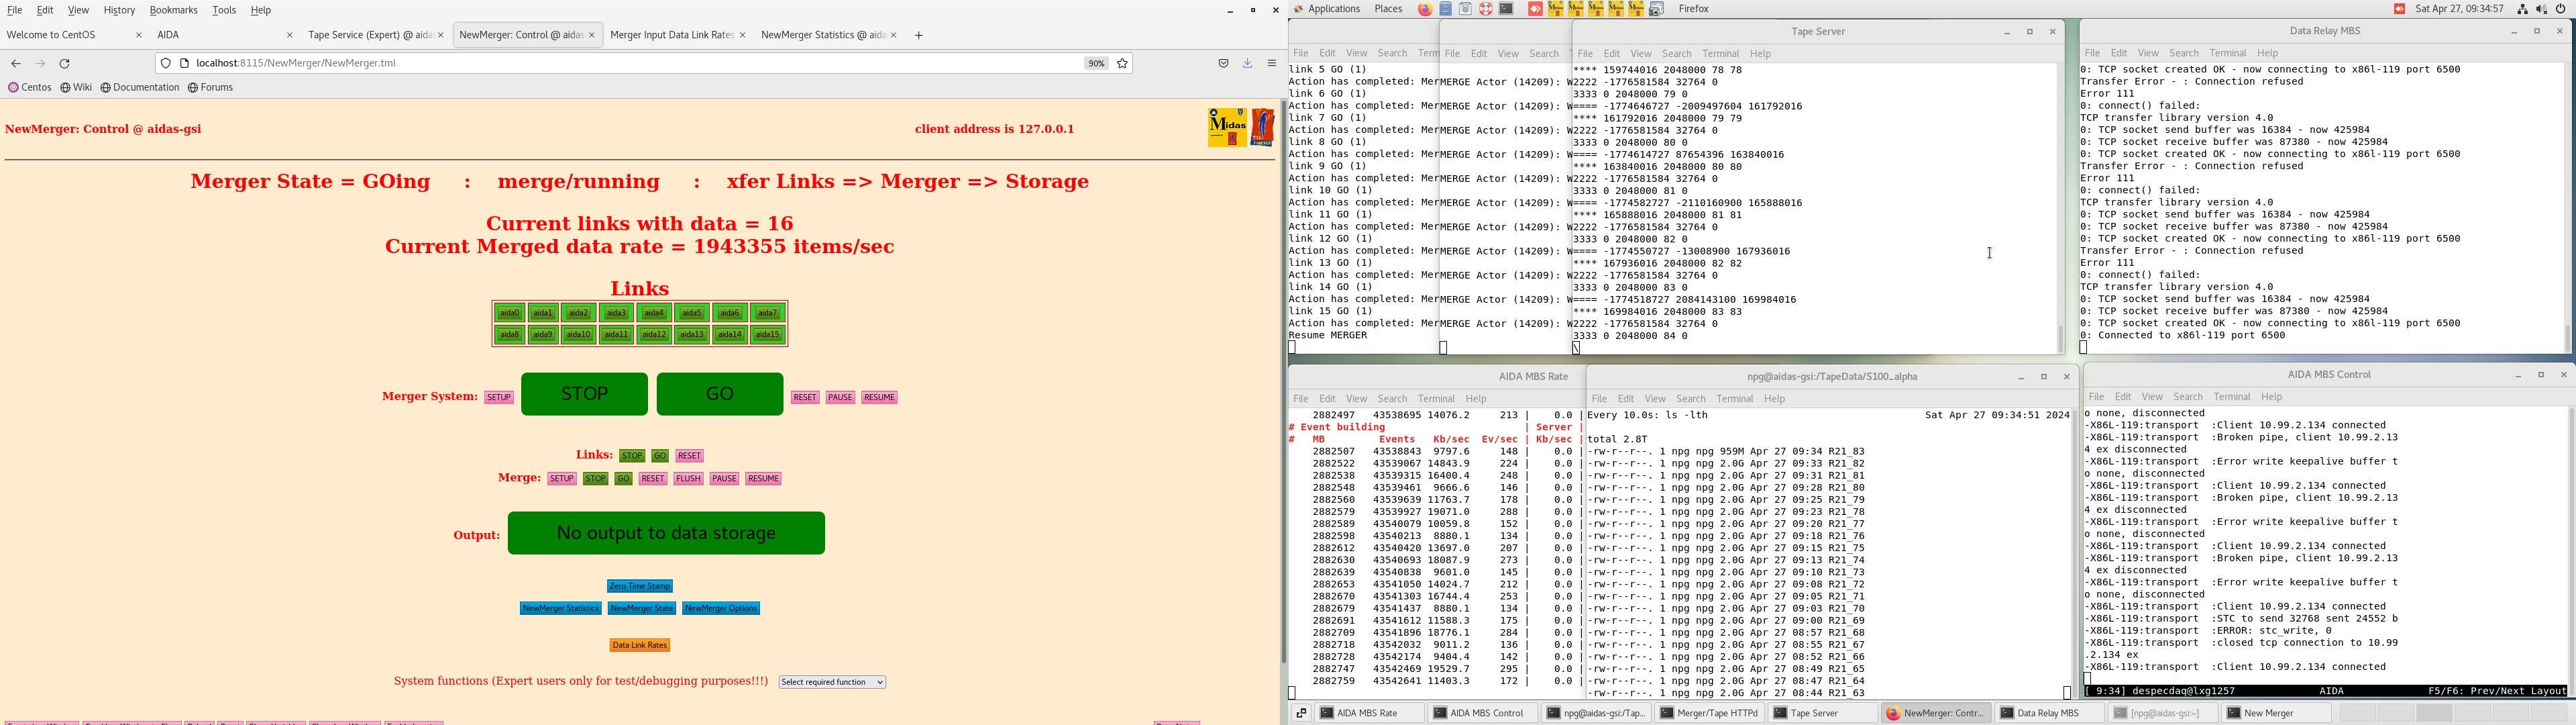Click the Midas logo on the page

point(1227,127)
